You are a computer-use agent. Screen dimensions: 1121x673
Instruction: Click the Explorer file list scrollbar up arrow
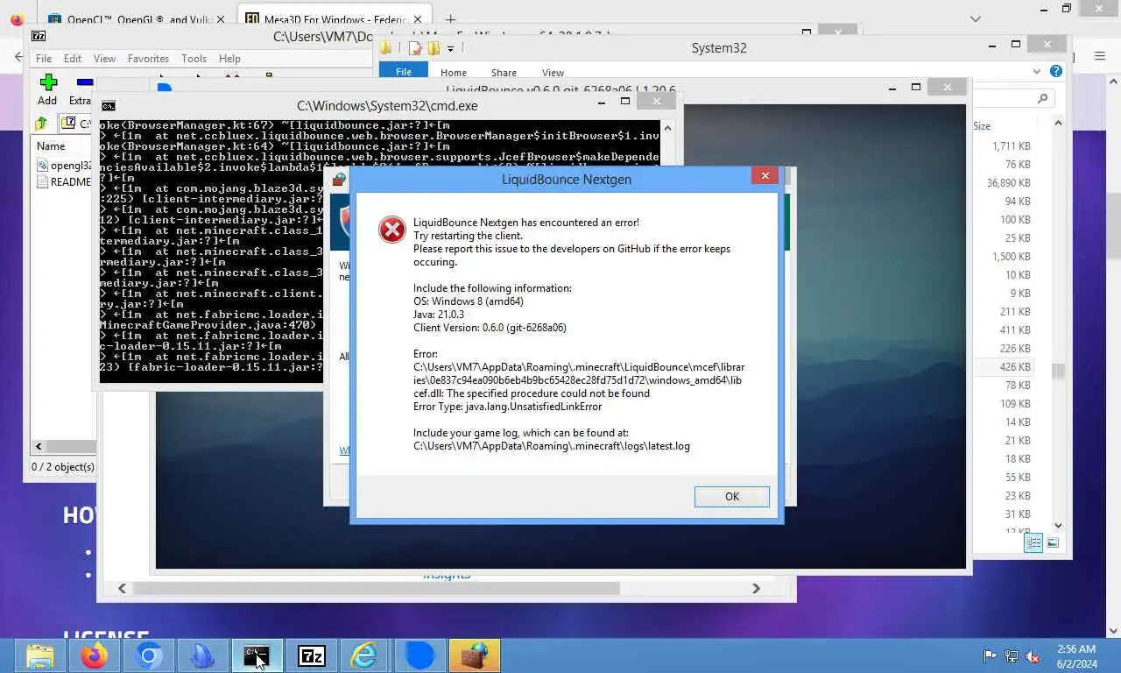tap(1058, 124)
